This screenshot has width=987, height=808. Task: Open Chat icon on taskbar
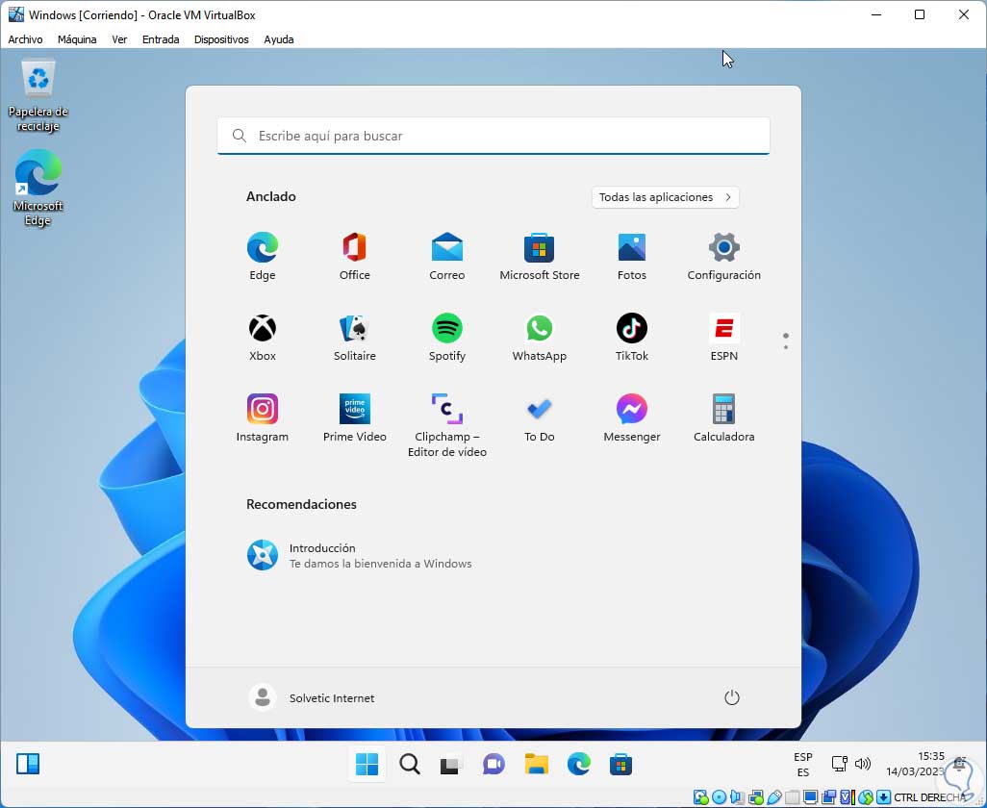pyautogui.click(x=493, y=765)
